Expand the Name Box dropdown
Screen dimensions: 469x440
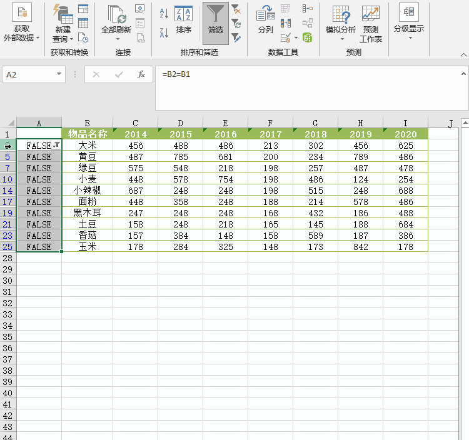(x=59, y=74)
